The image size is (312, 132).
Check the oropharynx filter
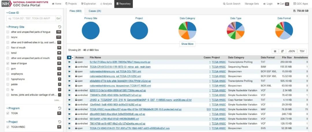pyautogui.click(x=8, y=74)
